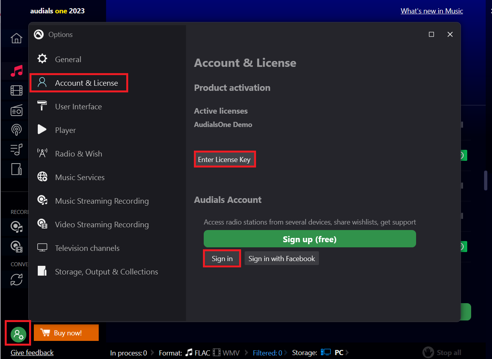Open the What's new in Music link
The height and width of the screenshot is (359, 492).
click(432, 11)
